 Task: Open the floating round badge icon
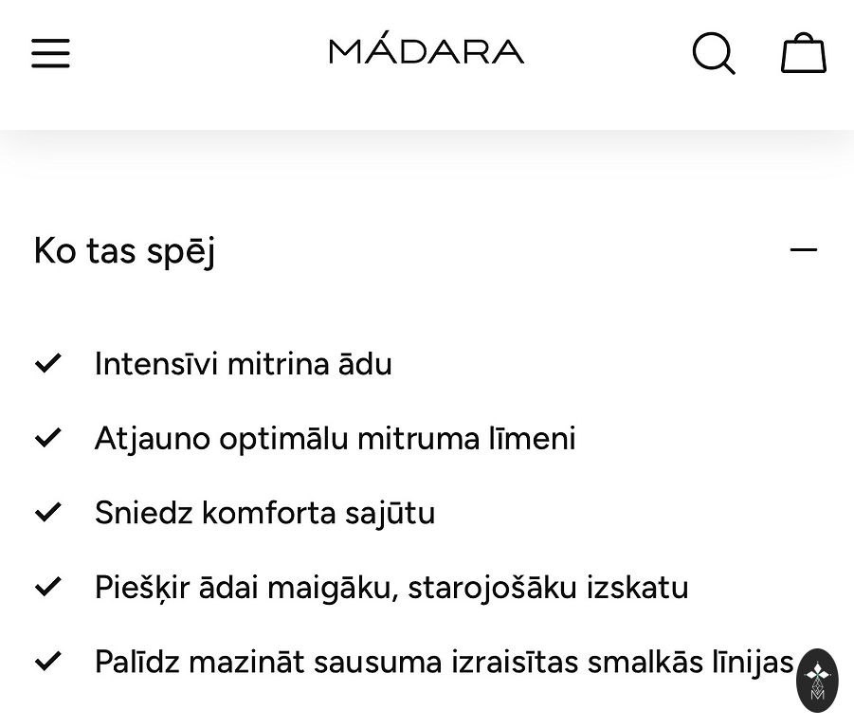[x=817, y=680]
